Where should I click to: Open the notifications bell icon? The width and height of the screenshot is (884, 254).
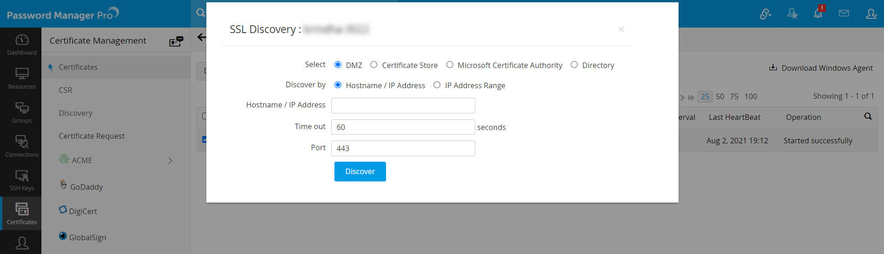coord(818,13)
